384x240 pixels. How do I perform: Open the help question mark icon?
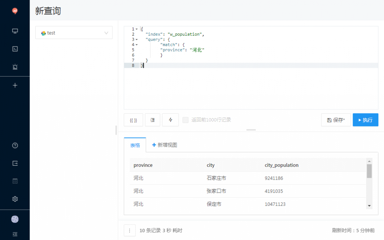[15, 145]
